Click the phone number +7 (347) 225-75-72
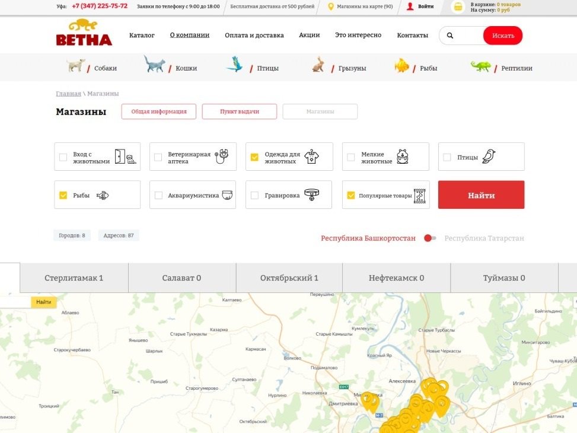577x433 pixels. pos(100,7)
